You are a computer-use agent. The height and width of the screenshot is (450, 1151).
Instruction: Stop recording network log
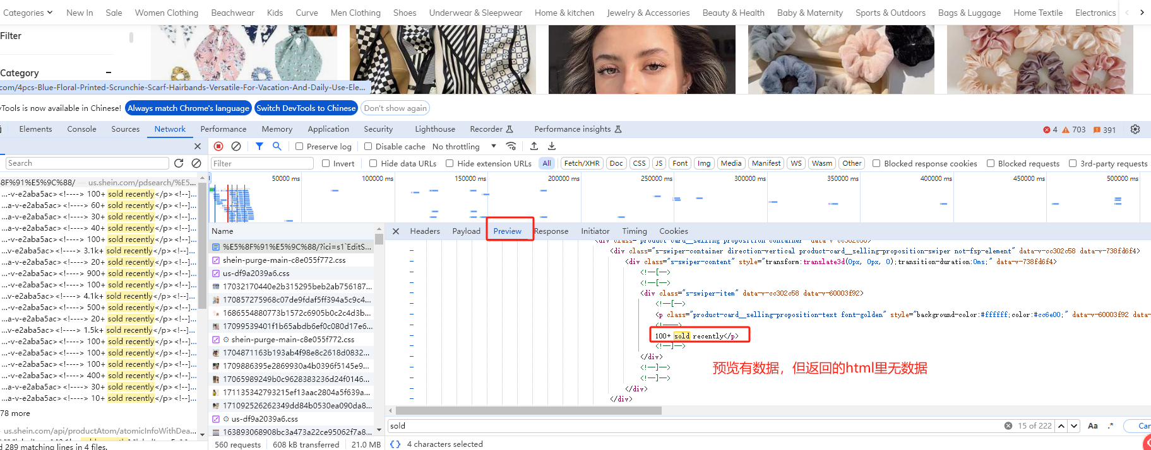pos(218,146)
